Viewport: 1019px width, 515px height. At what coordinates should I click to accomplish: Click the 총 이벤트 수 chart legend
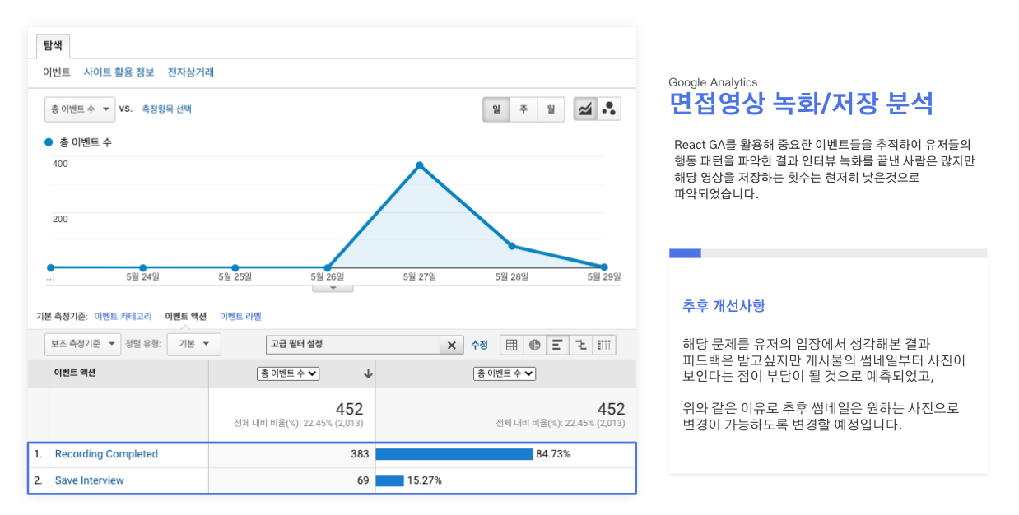pyautogui.click(x=78, y=142)
